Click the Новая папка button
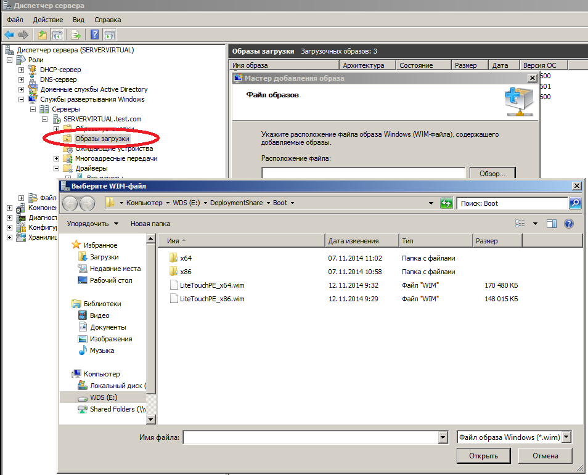 pyautogui.click(x=150, y=224)
